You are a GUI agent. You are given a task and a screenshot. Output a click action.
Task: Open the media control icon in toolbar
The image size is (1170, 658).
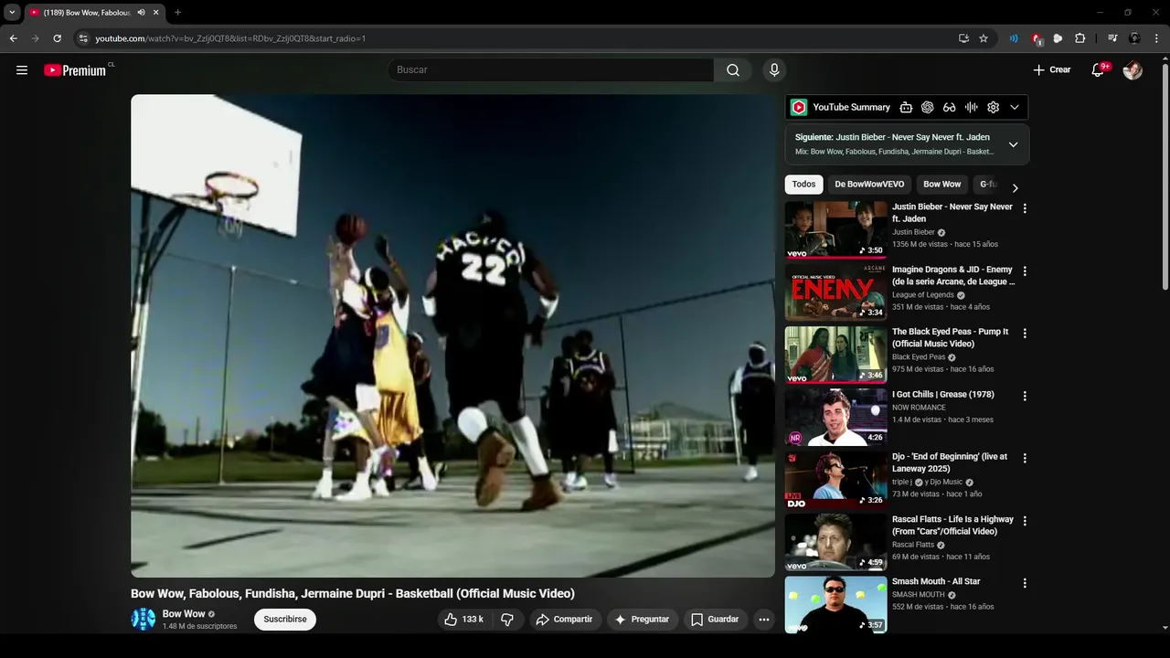(x=1112, y=38)
